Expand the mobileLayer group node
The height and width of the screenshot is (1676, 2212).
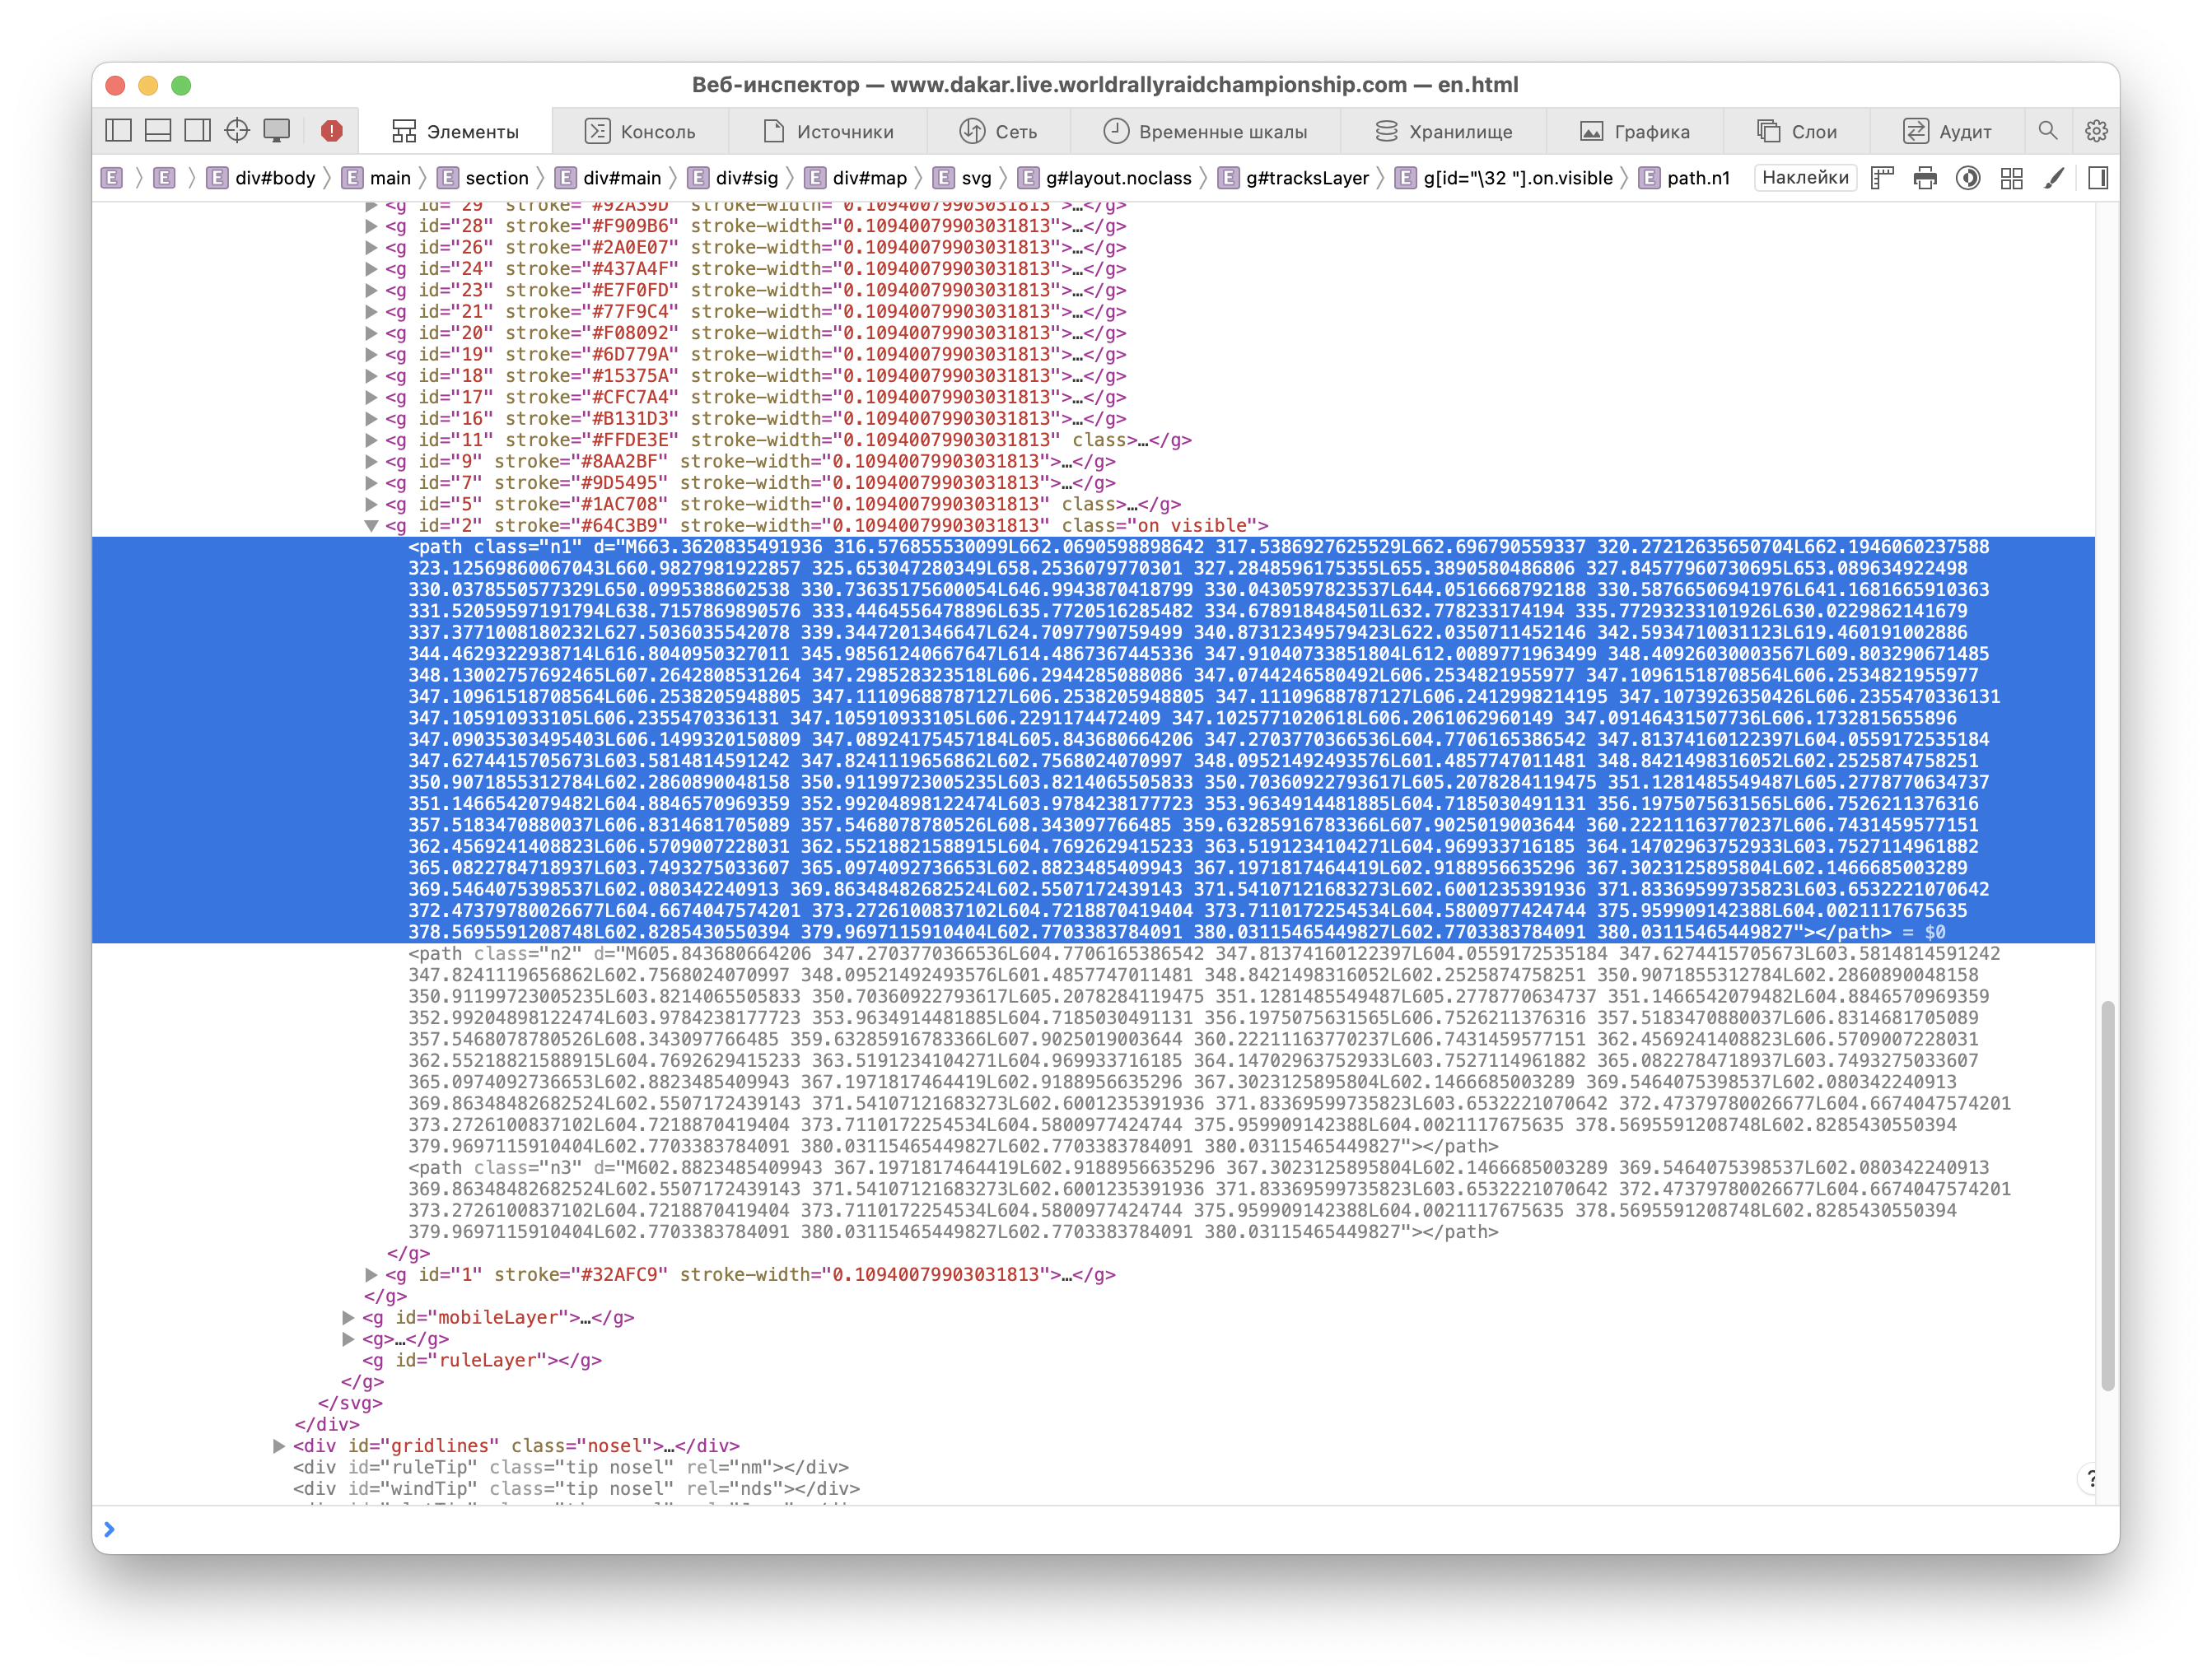pyautogui.click(x=348, y=1318)
